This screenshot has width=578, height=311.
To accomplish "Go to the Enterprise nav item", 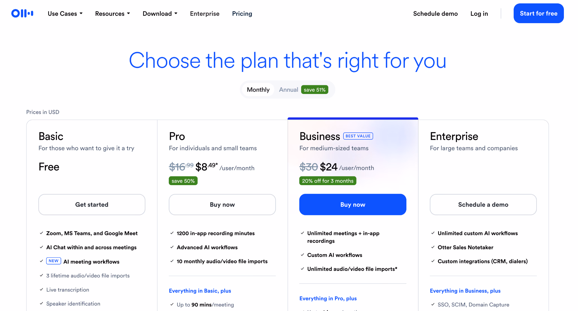I will click(x=205, y=14).
